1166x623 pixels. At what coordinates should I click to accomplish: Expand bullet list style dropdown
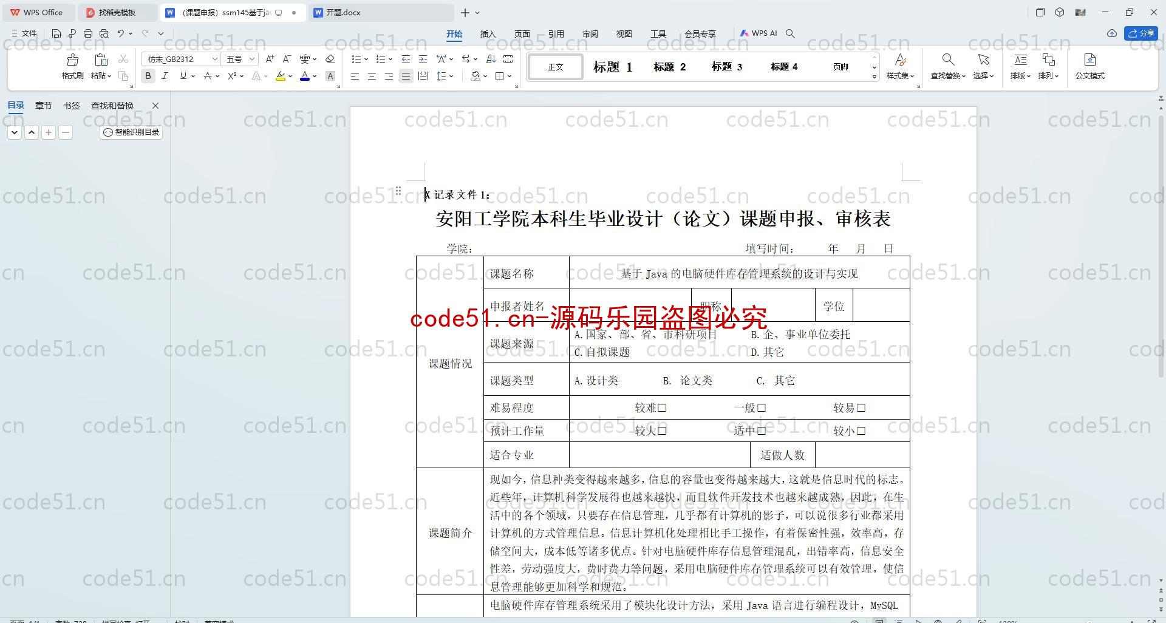366,59
